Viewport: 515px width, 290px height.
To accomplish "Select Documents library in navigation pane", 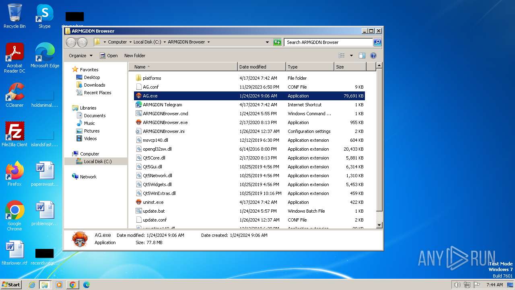I will [x=95, y=116].
